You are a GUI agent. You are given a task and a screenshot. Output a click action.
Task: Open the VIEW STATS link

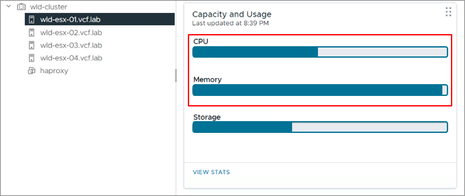tap(211, 172)
